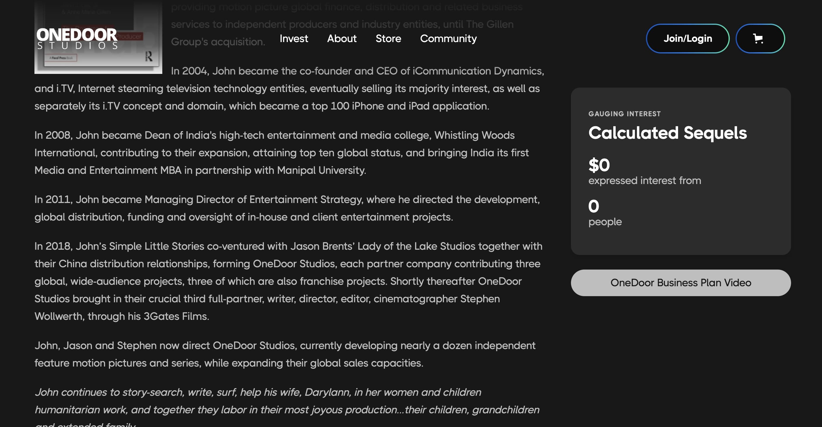The image size is (822, 427).
Task: Click the $0 expressed interest amount
Action: point(599,165)
